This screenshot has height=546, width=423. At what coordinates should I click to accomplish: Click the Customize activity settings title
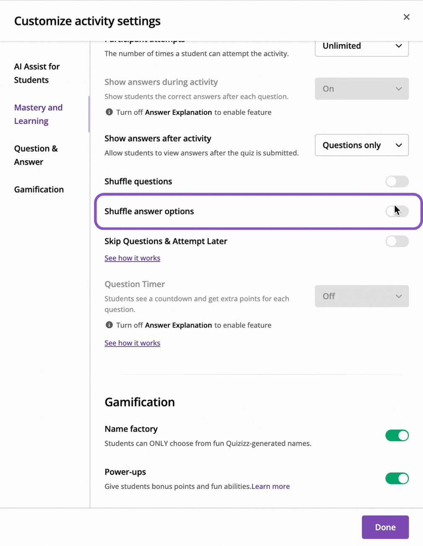(x=87, y=21)
